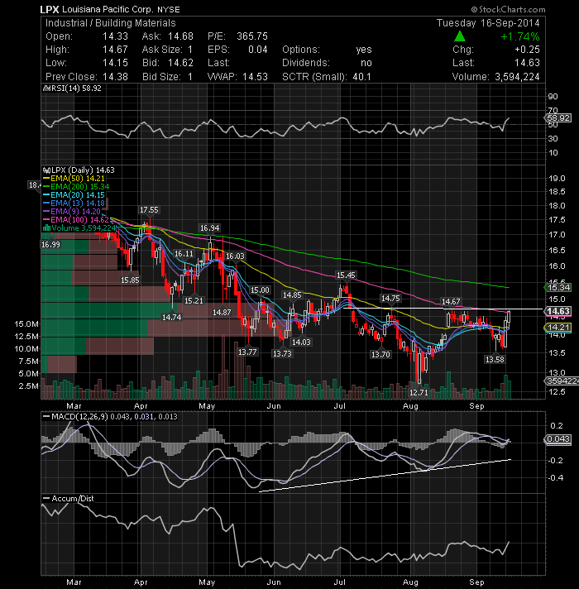Click the Ask price 14.68

pos(180,36)
